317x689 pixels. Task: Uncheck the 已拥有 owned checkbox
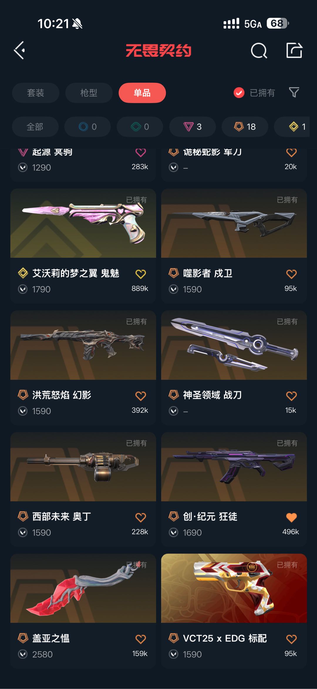(x=239, y=93)
